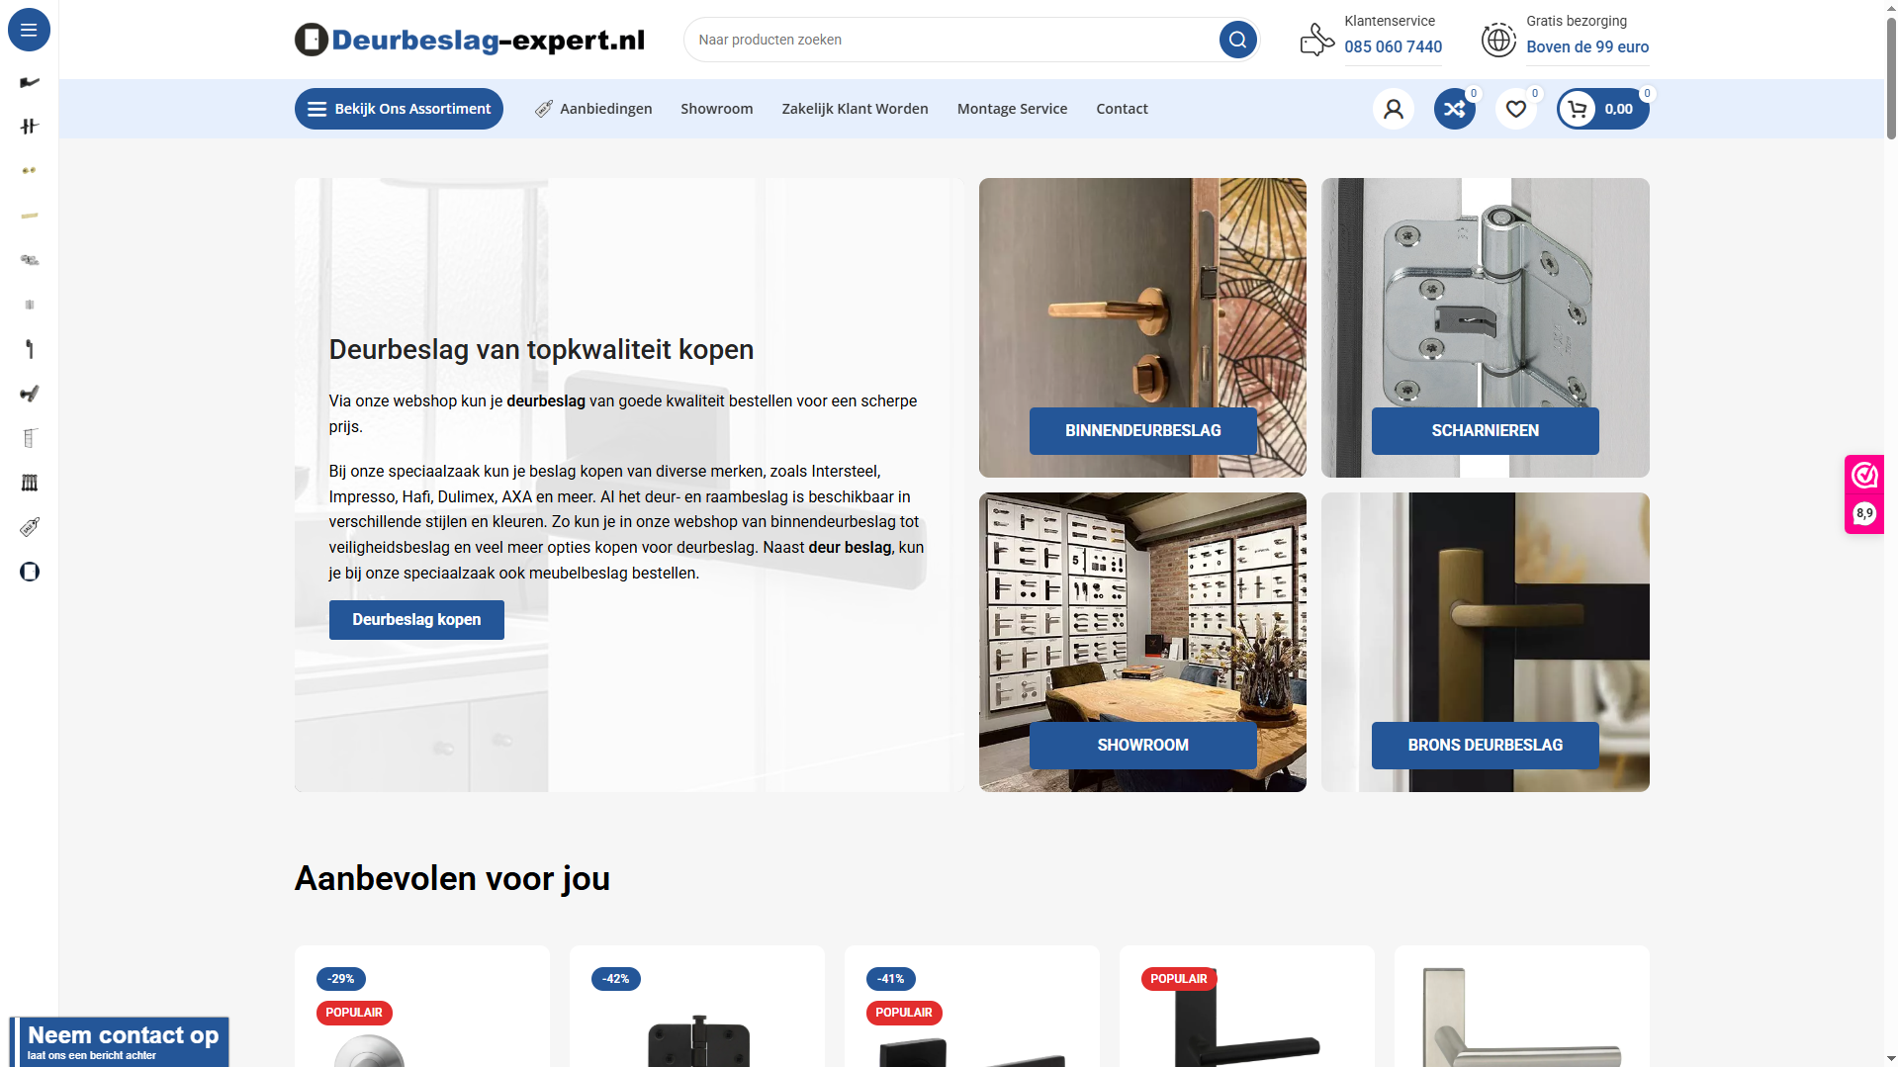Select the door handle category icon in sidebar

coord(30,82)
